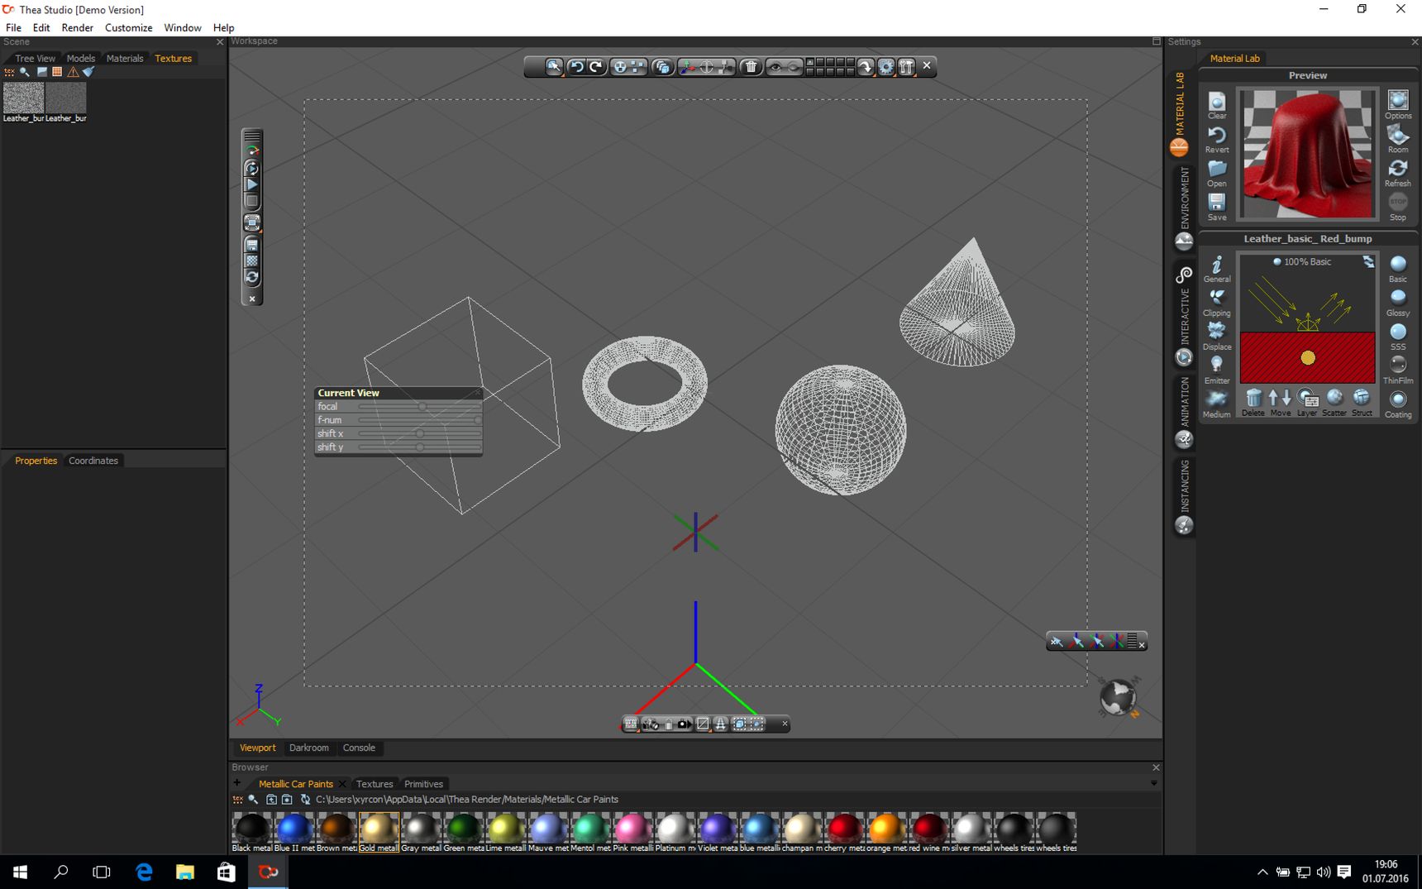
Task: Click the duplicate cubes icon in toolbar
Action: click(x=662, y=66)
